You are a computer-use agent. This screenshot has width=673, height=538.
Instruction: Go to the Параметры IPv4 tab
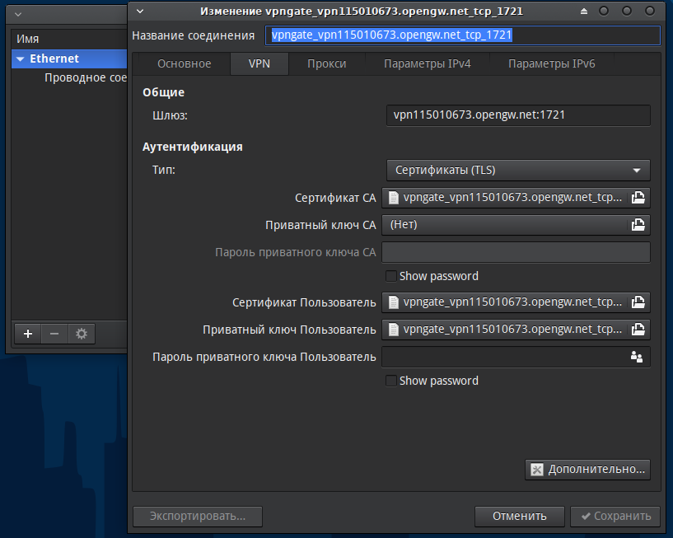(x=427, y=63)
